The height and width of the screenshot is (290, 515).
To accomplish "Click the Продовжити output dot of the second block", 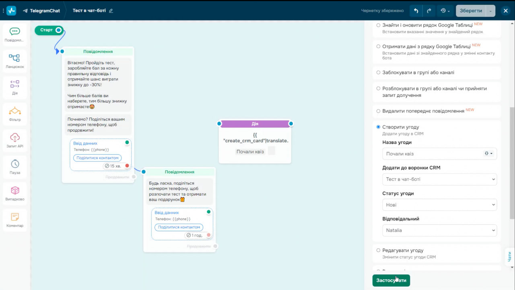I will pos(215,246).
